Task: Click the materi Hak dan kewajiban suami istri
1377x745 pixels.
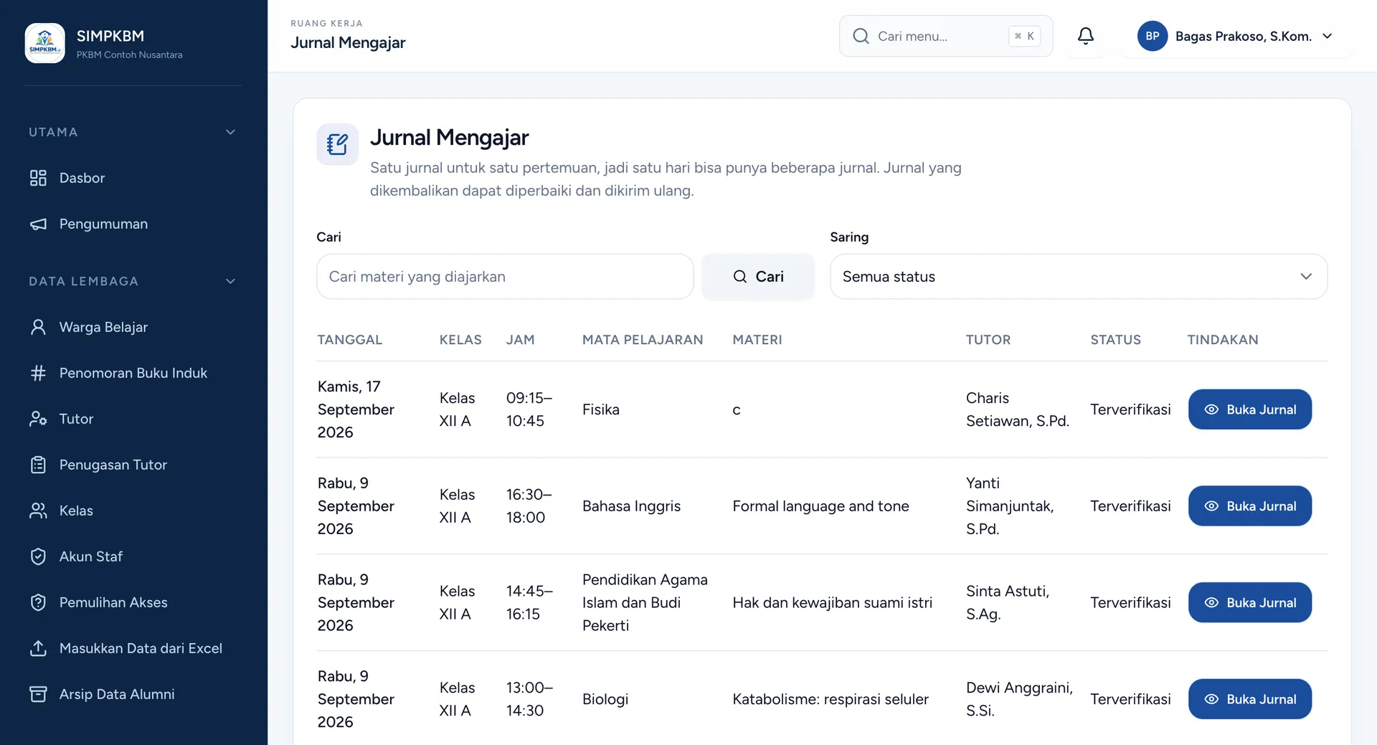Action: [833, 602]
